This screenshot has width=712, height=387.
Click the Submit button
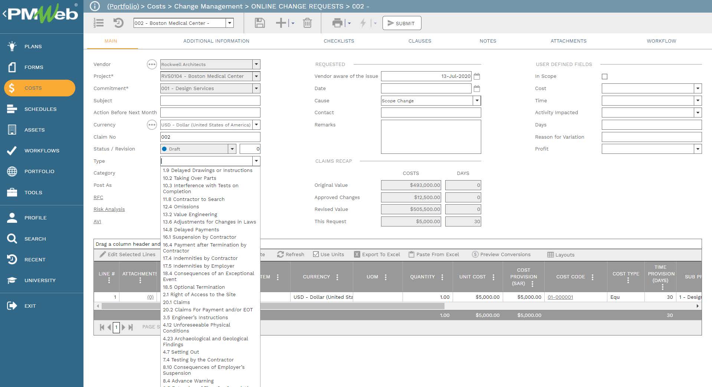402,23
